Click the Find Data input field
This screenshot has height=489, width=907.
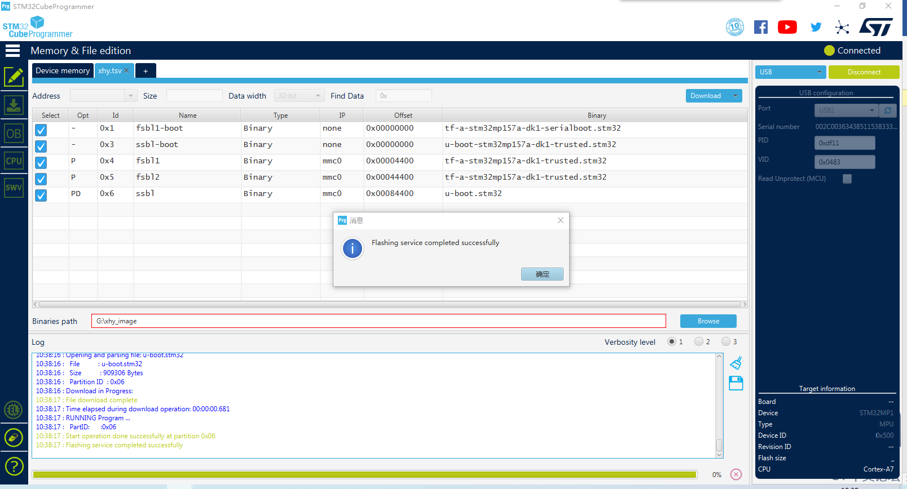coord(404,96)
